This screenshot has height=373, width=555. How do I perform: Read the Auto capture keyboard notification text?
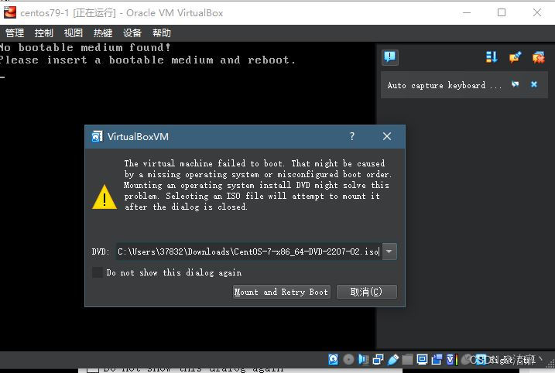click(x=444, y=85)
